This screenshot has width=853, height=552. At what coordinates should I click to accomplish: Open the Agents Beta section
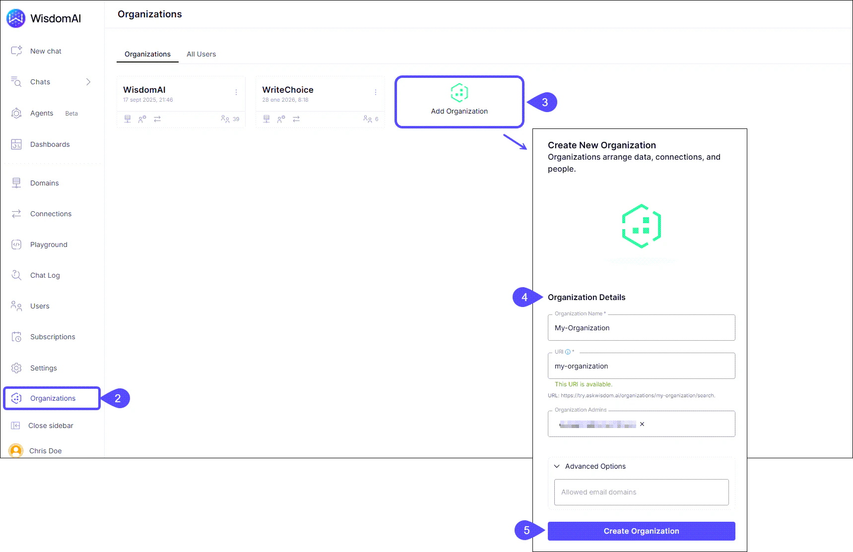[42, 113]
